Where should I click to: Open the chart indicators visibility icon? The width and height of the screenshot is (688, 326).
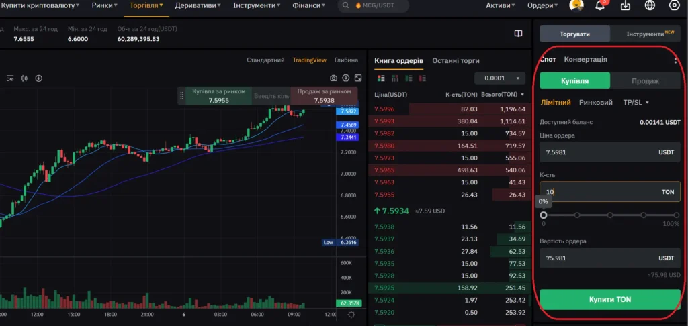pos(10,78)
